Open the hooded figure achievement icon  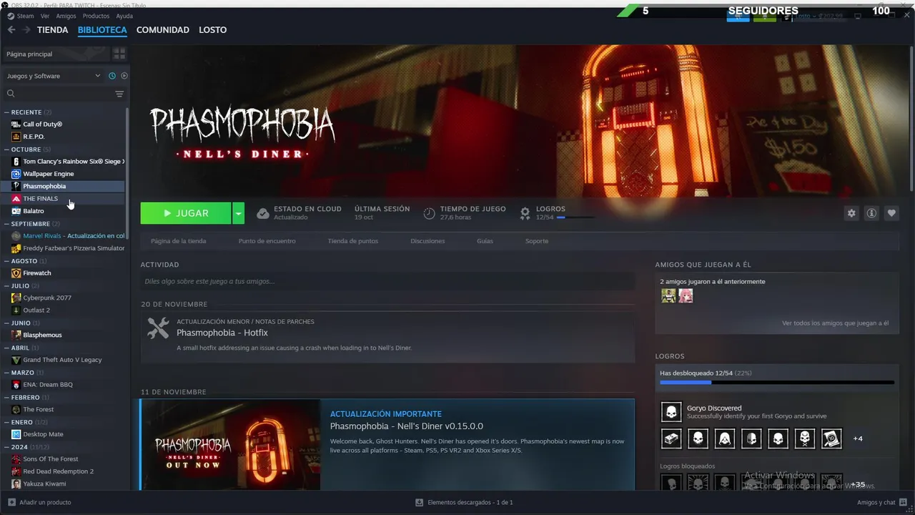[725, 438]
